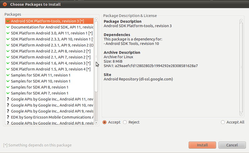Viewport: 249px width, 153px height.
Task: Close the Choose Packages to Install dialog
Action: tap(5, 4)
